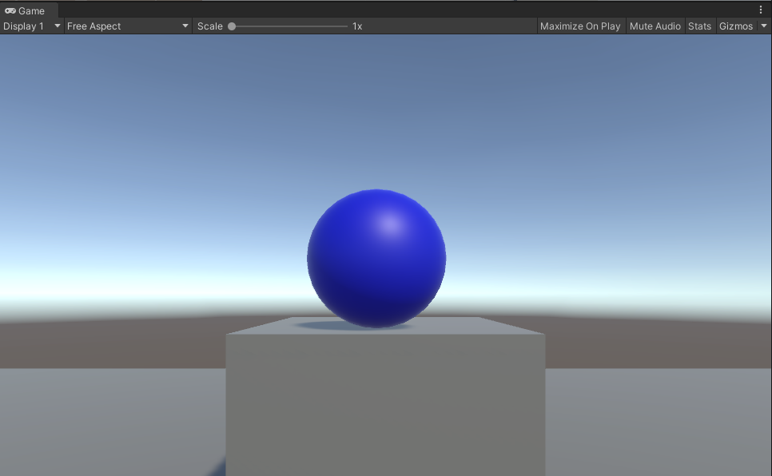Toggle Maximize On Play
Screen dimensions: 772x476
(580, 26)
